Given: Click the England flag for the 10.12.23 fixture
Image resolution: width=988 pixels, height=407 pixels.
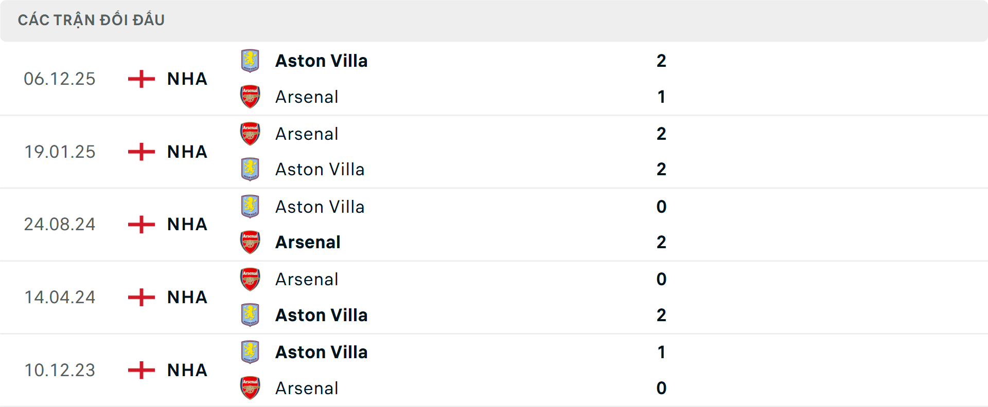Looking at the screenshot, I should click(140, 370).
